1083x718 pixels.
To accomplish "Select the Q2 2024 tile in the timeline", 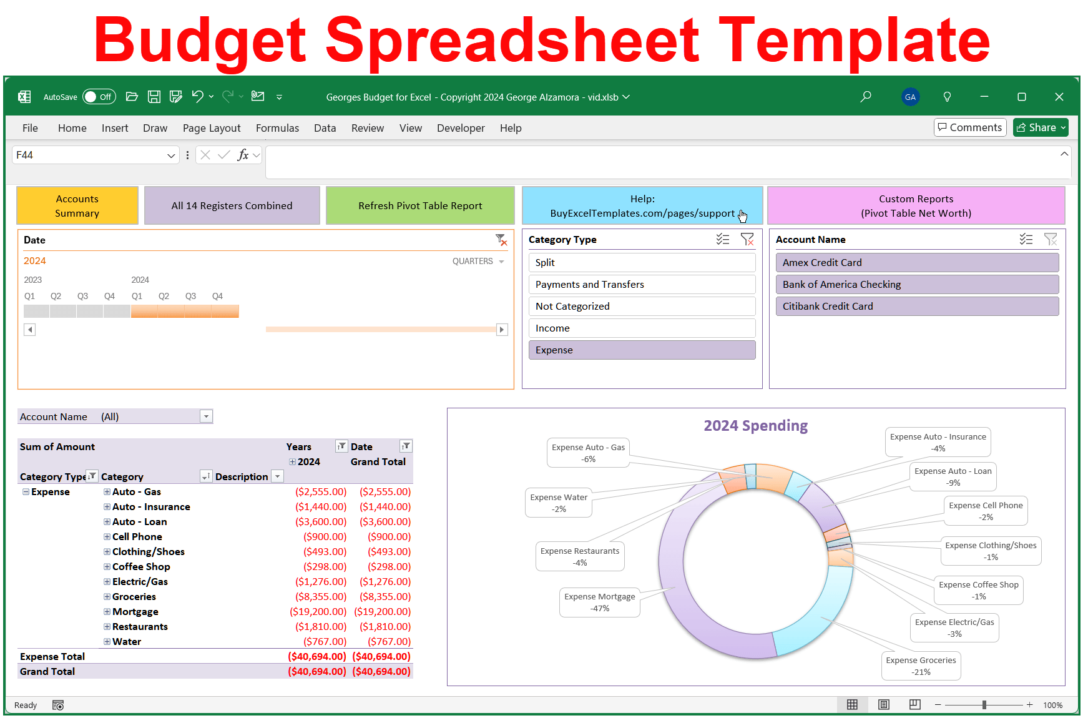I will [164, 310].
